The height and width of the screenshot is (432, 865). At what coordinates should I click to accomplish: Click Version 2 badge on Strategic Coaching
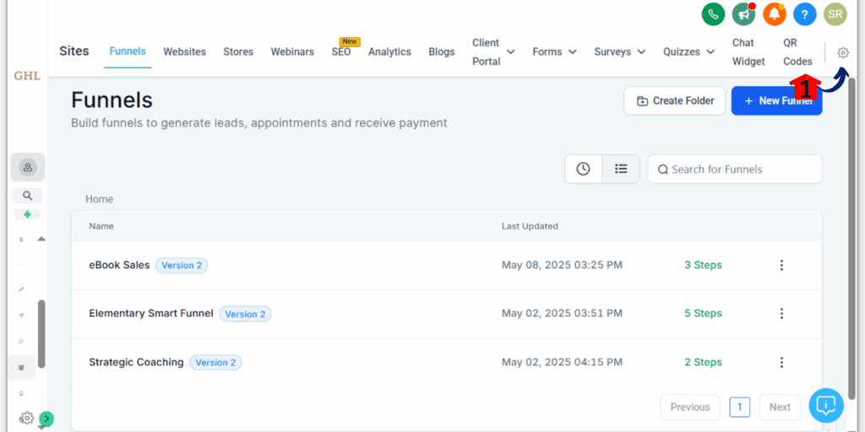point(215,363)
